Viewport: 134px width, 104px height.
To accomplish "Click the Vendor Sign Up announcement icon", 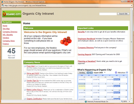I will click(x=25, y=81).
